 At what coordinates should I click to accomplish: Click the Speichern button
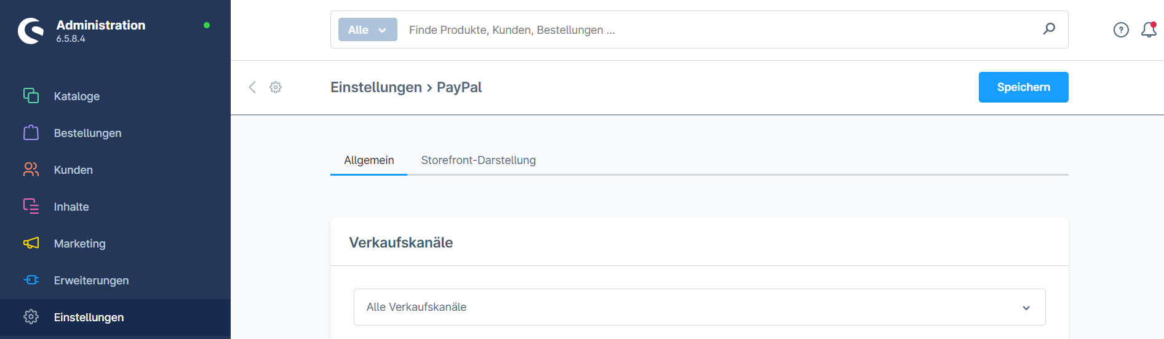point(1024,87)
